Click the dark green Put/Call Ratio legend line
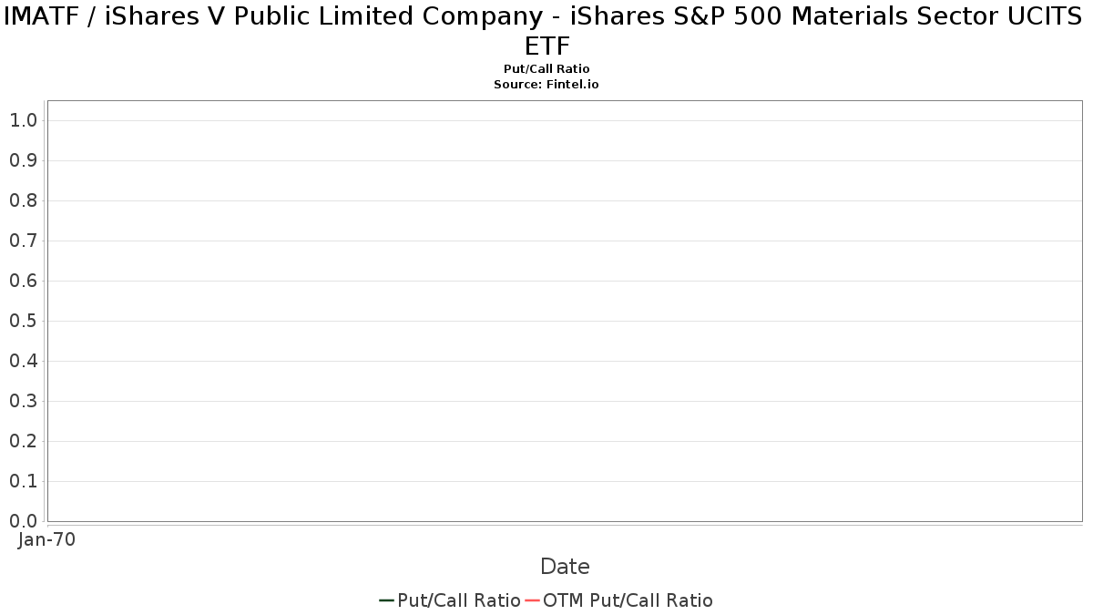This screenshot has width=1093, height=615. [386, 600]
